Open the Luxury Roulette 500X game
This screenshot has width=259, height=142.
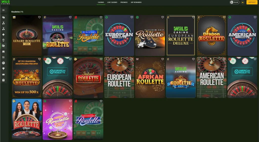coord(27,36)
